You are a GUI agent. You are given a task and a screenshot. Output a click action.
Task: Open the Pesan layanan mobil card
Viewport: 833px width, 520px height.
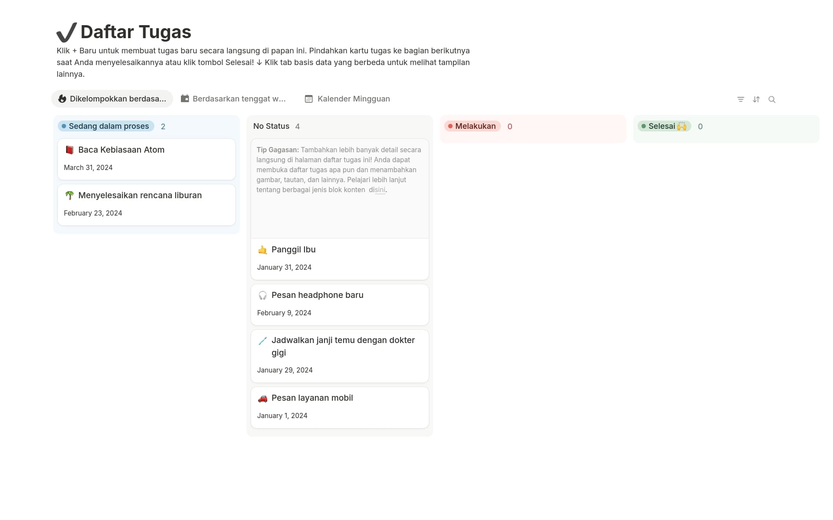tap(312, 398)
